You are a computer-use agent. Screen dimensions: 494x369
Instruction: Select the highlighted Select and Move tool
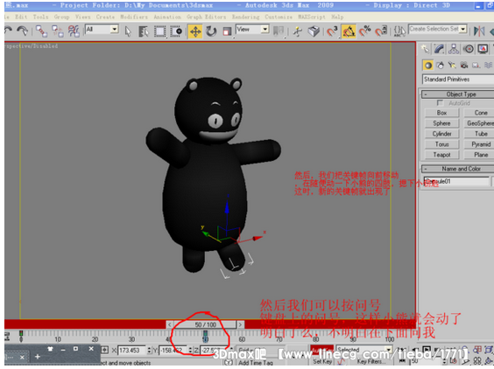195,31
